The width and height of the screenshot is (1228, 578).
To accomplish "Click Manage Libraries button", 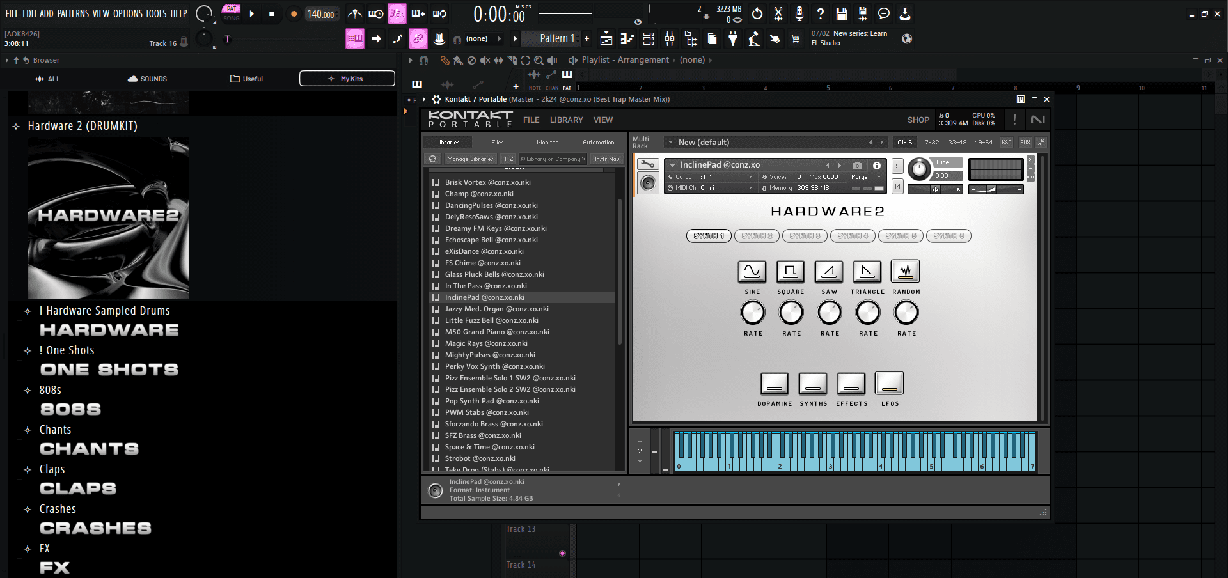I will point(470,159).
